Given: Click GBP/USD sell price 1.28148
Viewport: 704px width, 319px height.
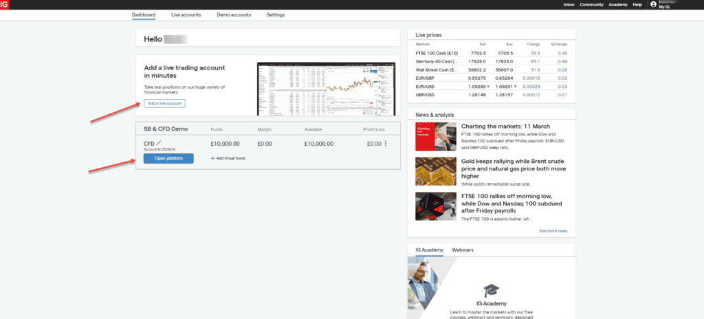Looking at the screenshot, I should pos(477,95).
